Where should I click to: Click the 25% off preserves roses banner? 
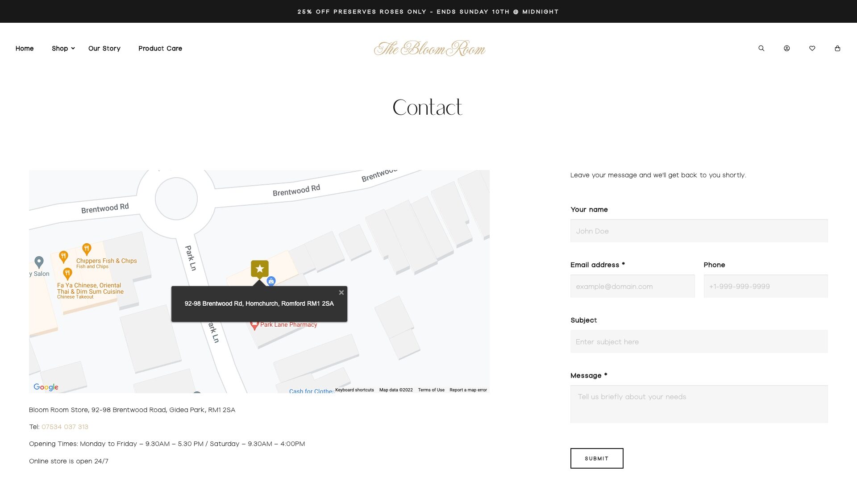point(428,12)
